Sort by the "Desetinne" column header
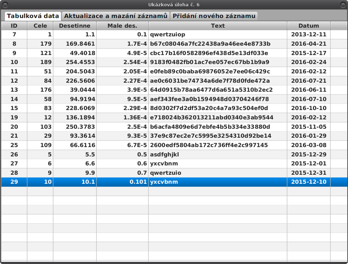The height and width of the screenshot is (264, 348). pos(74,25)
